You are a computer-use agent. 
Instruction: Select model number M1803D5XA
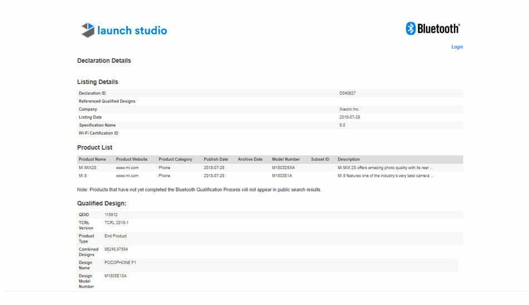(x=283, y=168)
